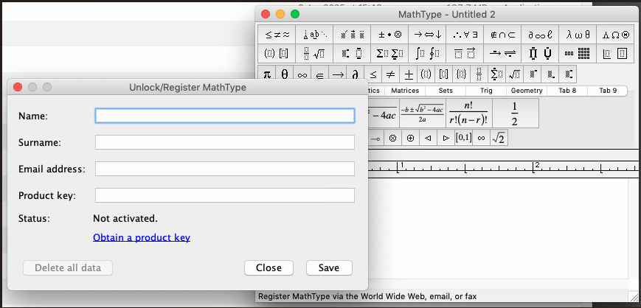
Task: Open fraction and radical templates palette
Action: pyautogui.click(x=314, y=54)
